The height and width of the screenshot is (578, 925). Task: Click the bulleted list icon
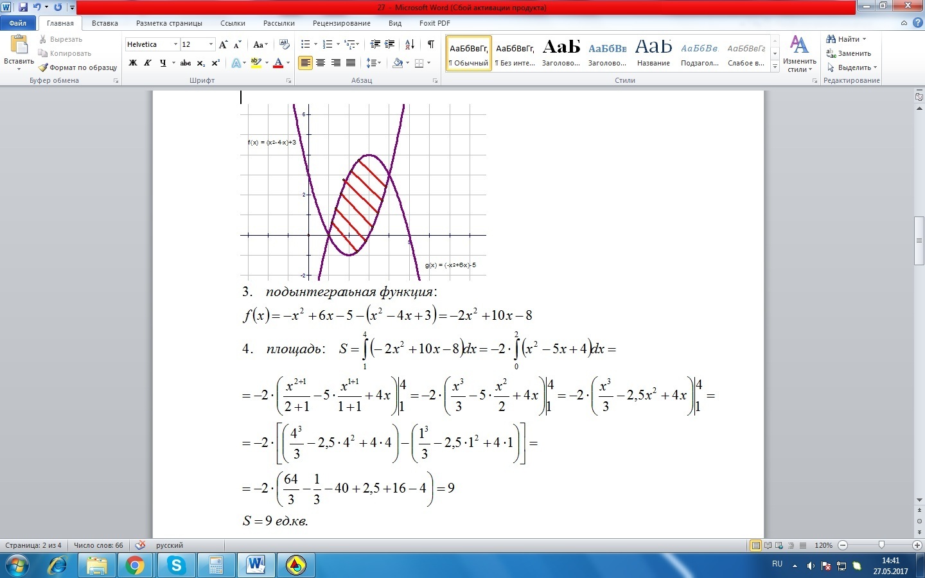(306, 44)
